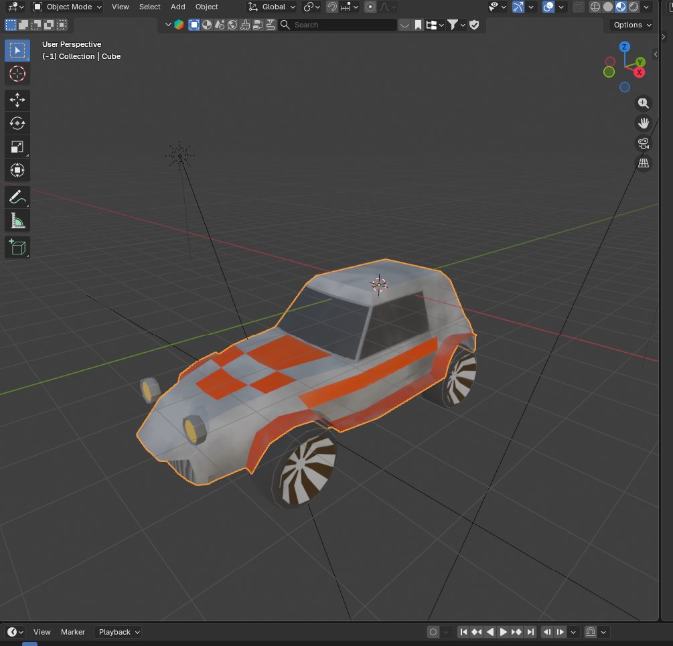Click the red X axis gizmo circle
673x646 pixels.
[639, 72]
